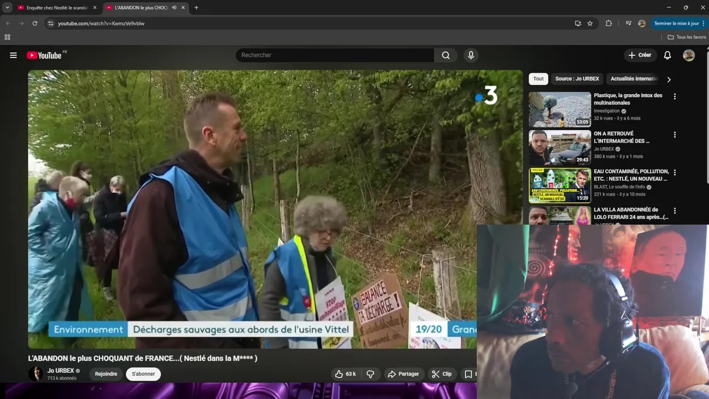
Task: Open the Chrome profile avatar in the toolbar
Action: (642, 23)
